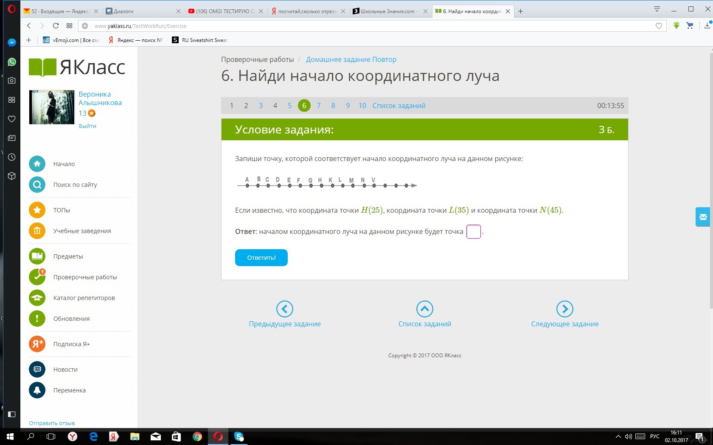Viewport: 713px width, 445px height.
Task: Open the Windows Start menu
Action: (10, 437)
